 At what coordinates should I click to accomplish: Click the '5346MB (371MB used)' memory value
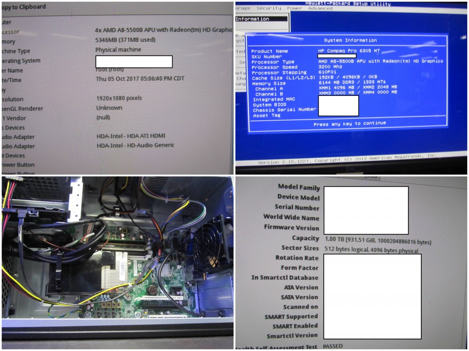(x=125, y=39)
